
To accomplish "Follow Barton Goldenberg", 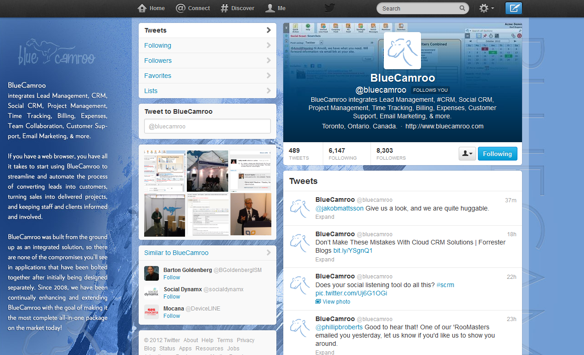I will tap(172, 277).
